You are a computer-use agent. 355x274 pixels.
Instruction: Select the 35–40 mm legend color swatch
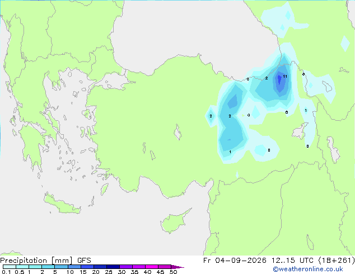139,267
